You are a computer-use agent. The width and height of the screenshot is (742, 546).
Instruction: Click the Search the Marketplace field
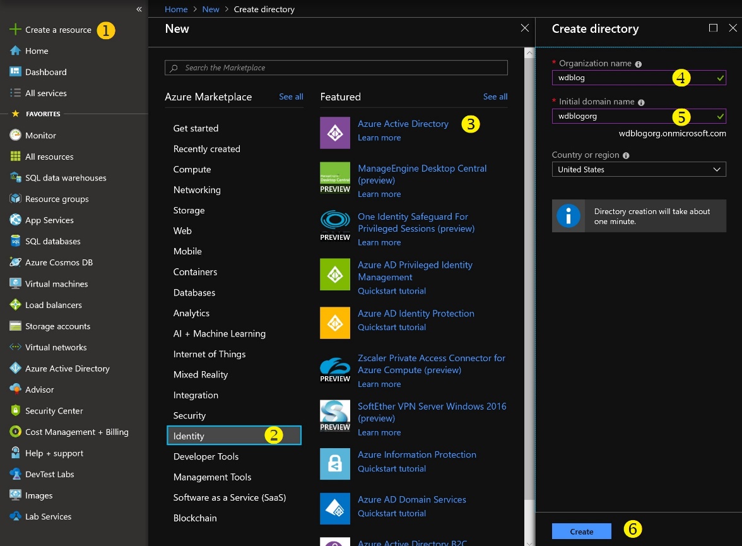coord(336,68)
